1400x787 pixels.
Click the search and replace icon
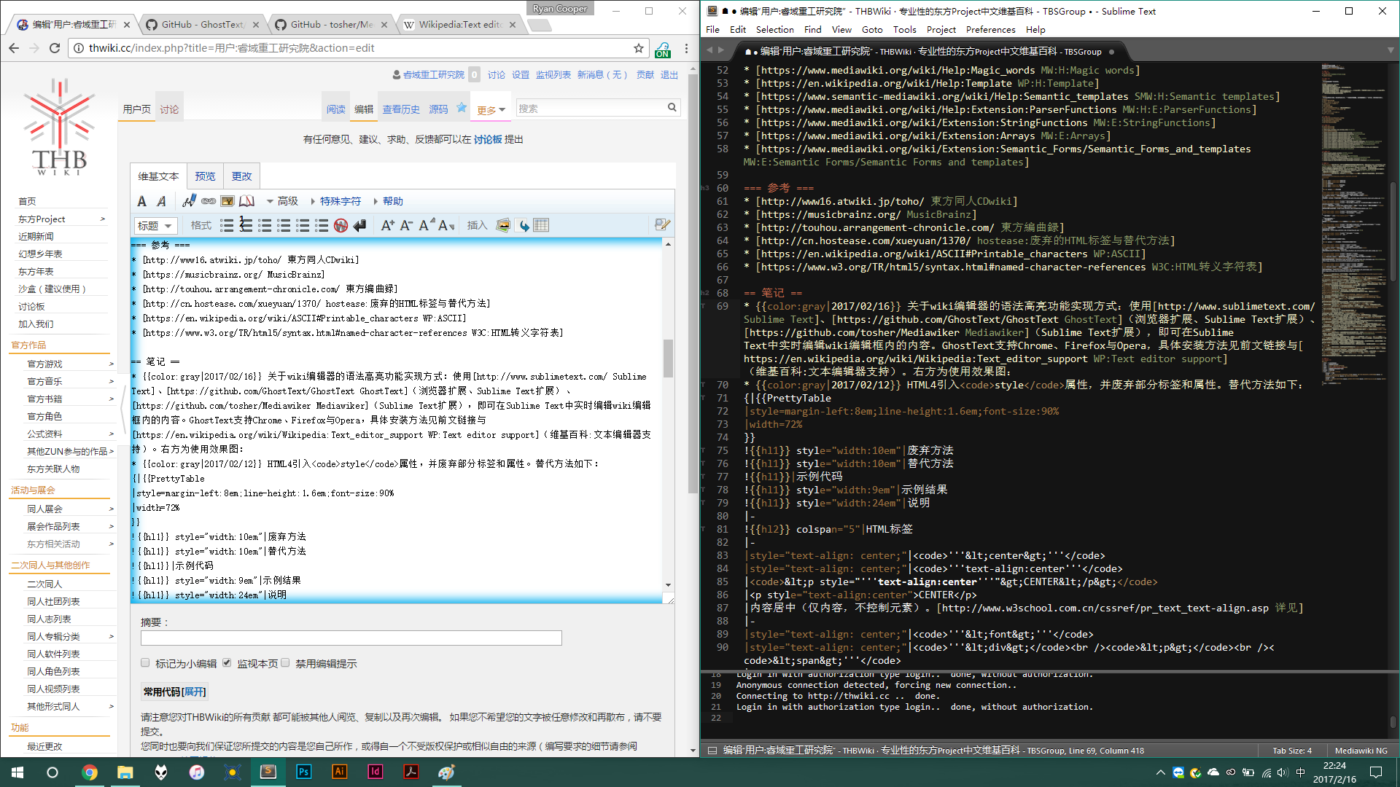[x=662, y=224]
